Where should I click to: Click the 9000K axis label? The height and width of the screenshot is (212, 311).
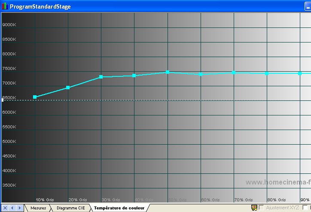click(x=9, y=25)
